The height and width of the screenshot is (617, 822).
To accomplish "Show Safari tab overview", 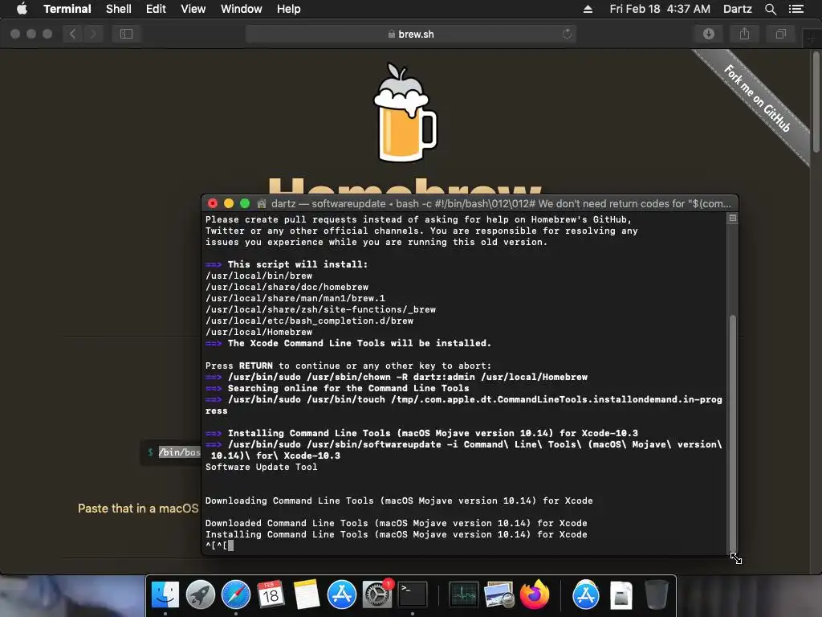I will point(780,34).
